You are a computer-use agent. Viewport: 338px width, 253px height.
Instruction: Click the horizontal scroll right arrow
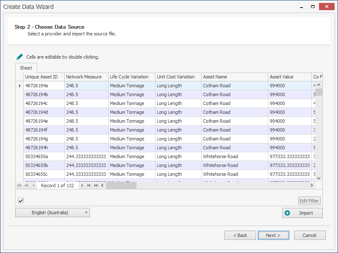coord(311,185)
